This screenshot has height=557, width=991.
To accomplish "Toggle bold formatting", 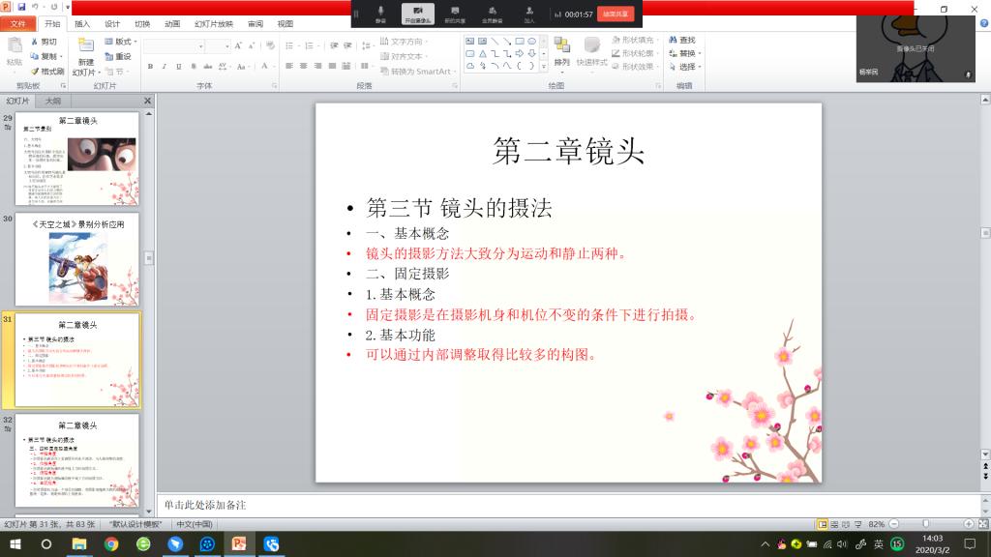I will click(151, 67).
